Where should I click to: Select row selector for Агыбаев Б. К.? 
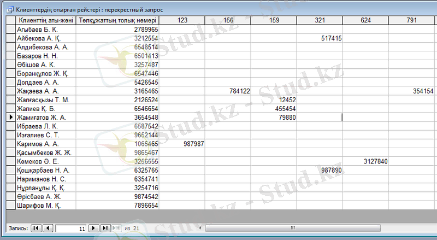pos(10,30)
